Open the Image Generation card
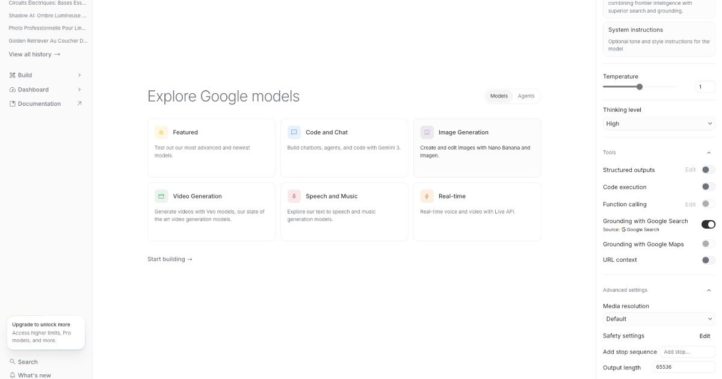The height and width of the screenshot is (379, 722). point(477,148)
